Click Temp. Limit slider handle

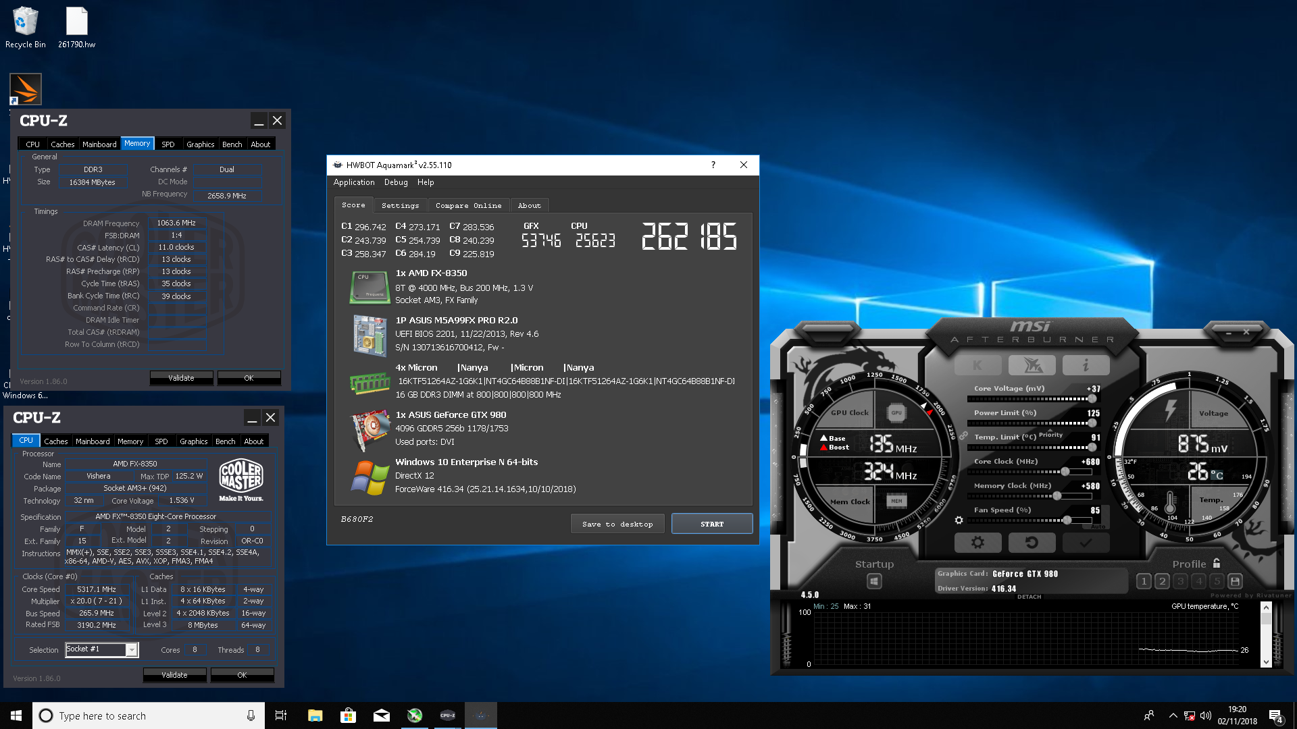(1092, 448)
